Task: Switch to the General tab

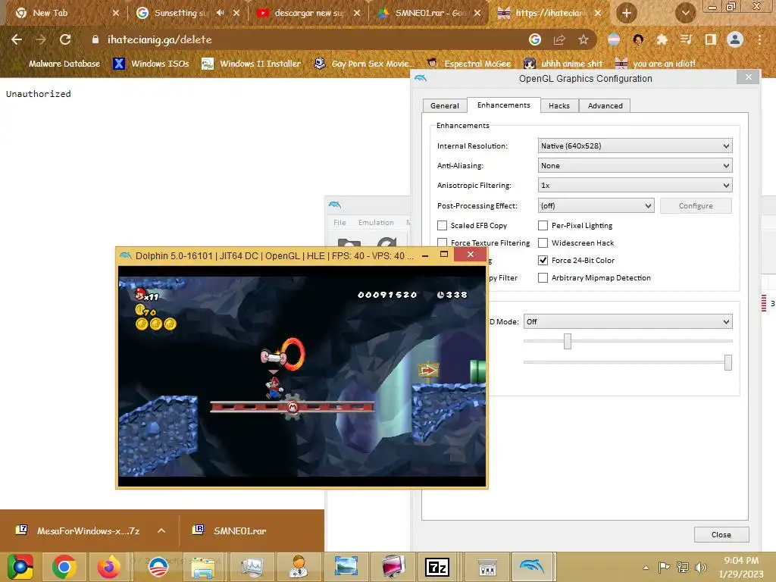Action: (x=444, y=106)
